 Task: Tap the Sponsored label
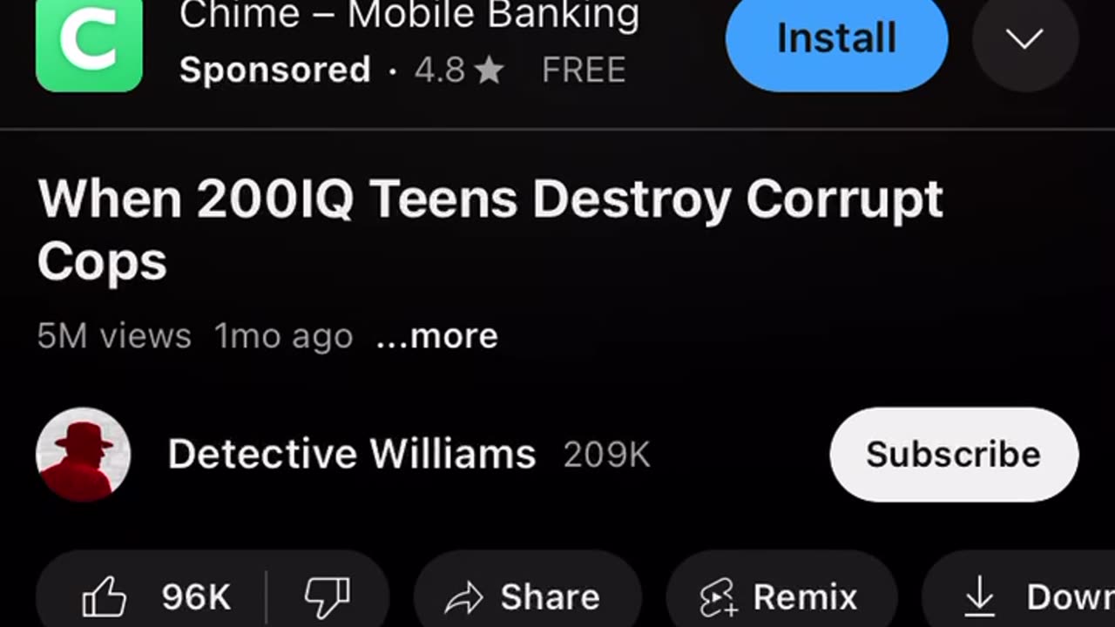coord(275,71)
